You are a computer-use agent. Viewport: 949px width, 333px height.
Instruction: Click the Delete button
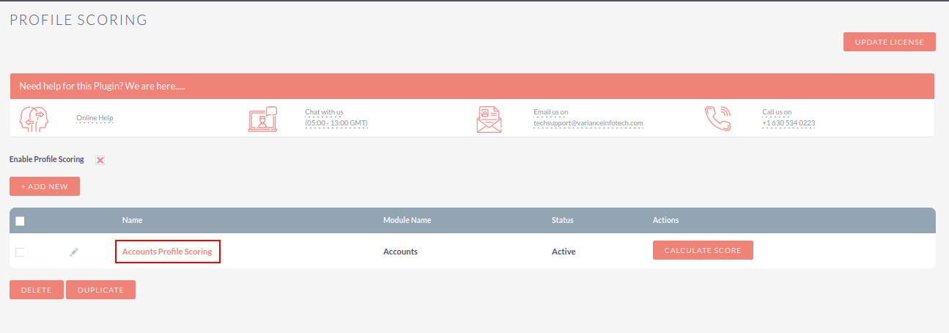[x=37, y=290]
